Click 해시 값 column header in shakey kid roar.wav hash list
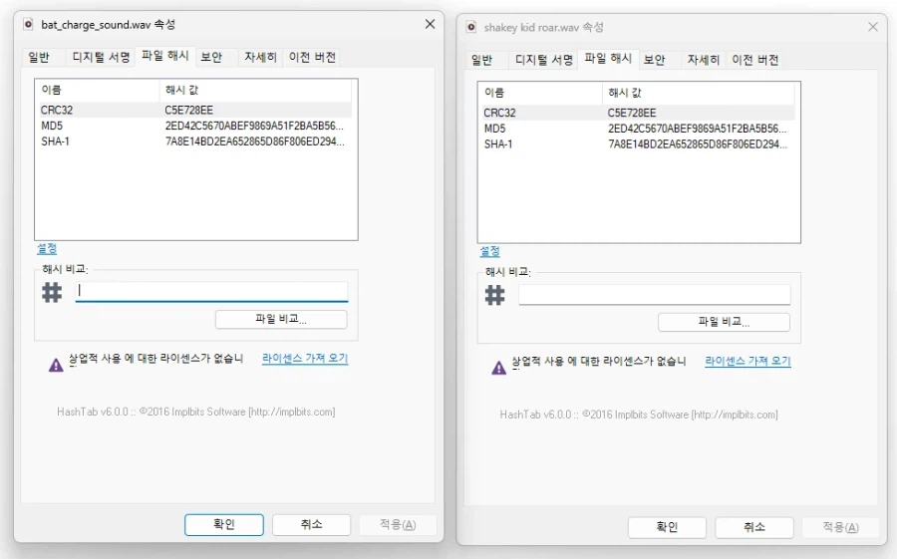This screenshot has width=897, height=559. [x=698, y=94]
